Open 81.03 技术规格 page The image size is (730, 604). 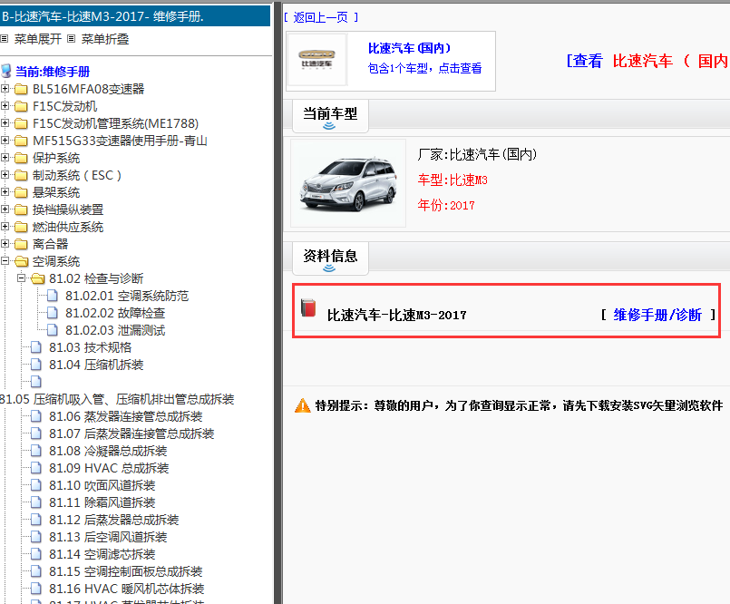point(91,347)
